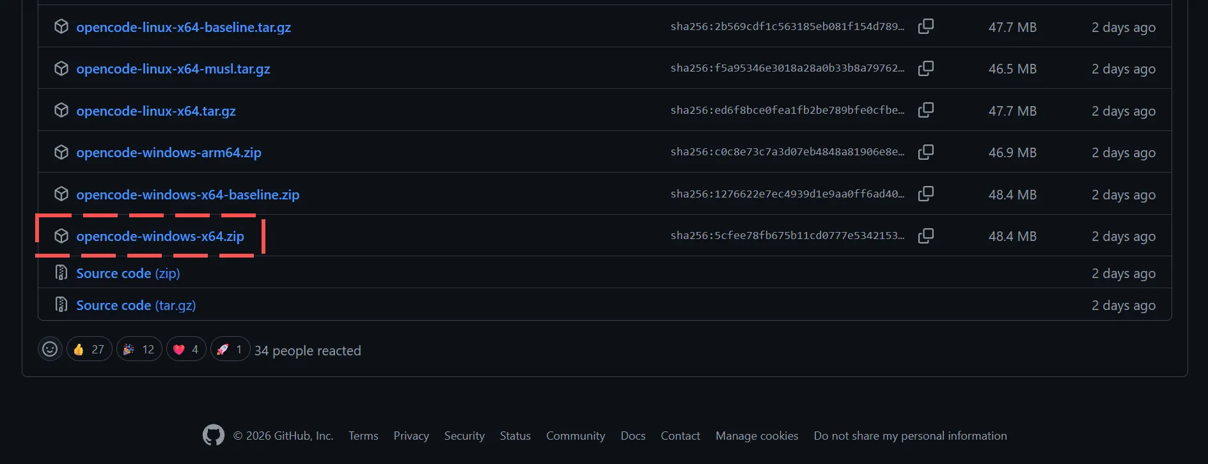Image resolution: width=1208 pixels, height=464 pixels.
Task: Open the Terms footer link
Action: coord(363,436)
